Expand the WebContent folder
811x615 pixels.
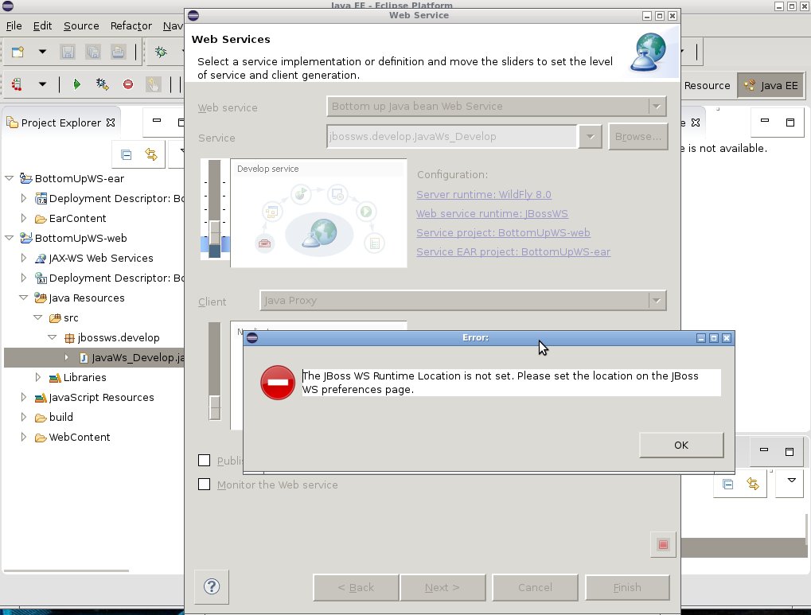coord(23,437)
